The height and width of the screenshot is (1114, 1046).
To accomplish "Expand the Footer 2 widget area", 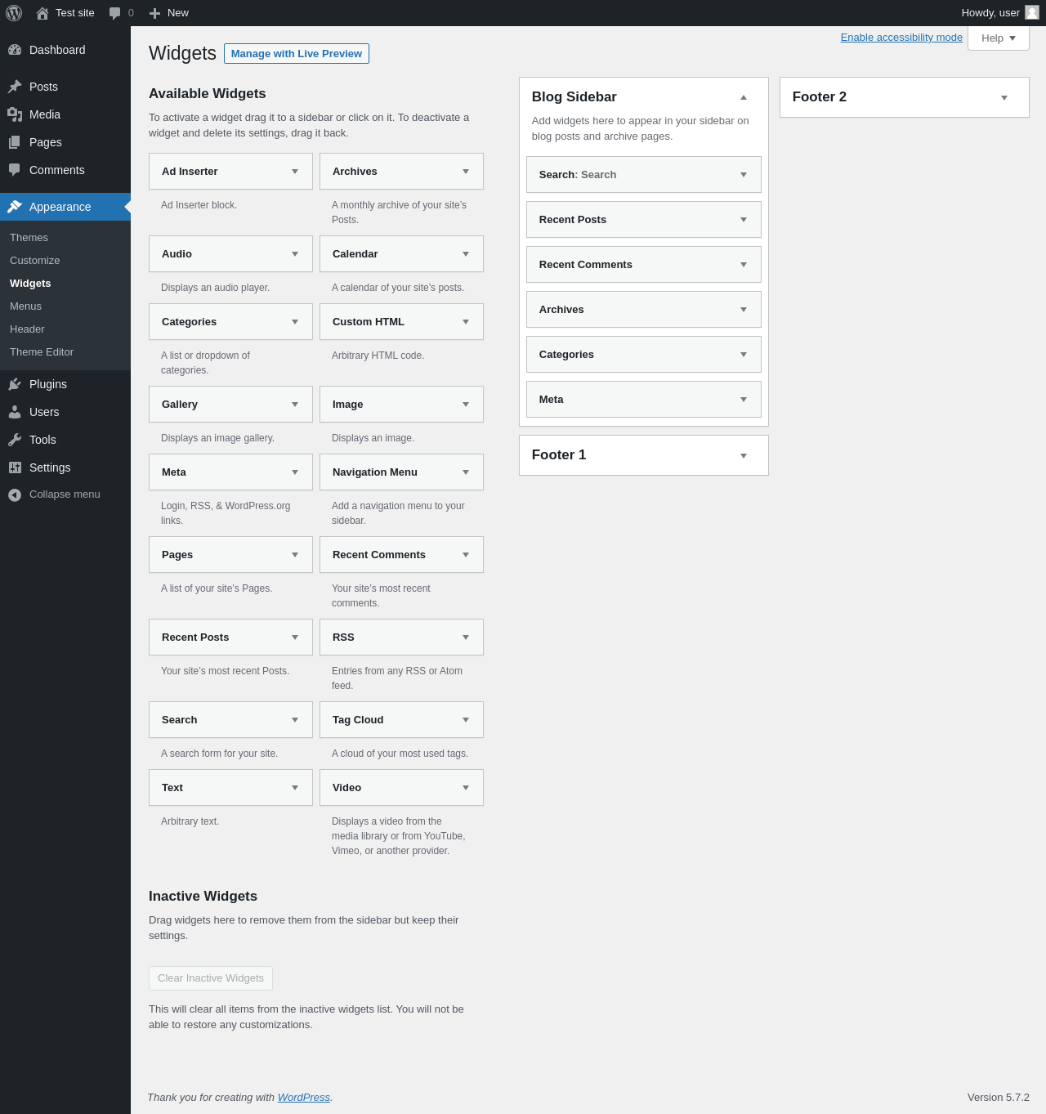I will (x=1004, y=97).
